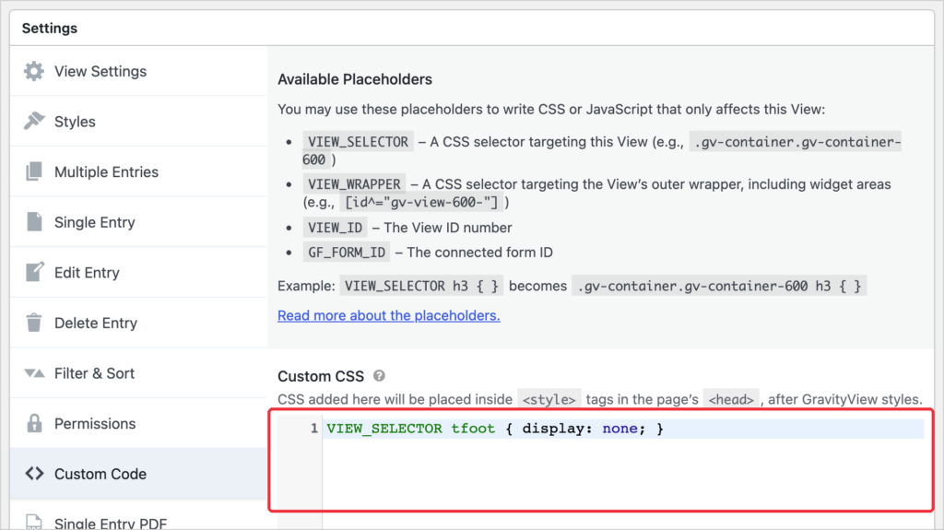Click the pencil edit icon beside Edit Entry
The height and width of the screenshot is (530, 944).
34,272
